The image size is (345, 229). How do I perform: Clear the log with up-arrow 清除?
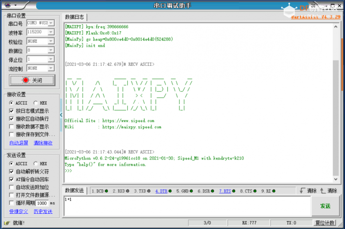(329, 190)
